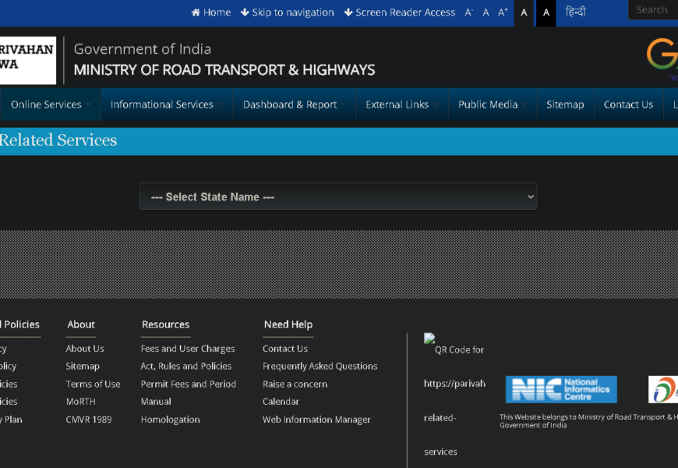Click the NIC National Informatics Centre logo

[560, 389]
